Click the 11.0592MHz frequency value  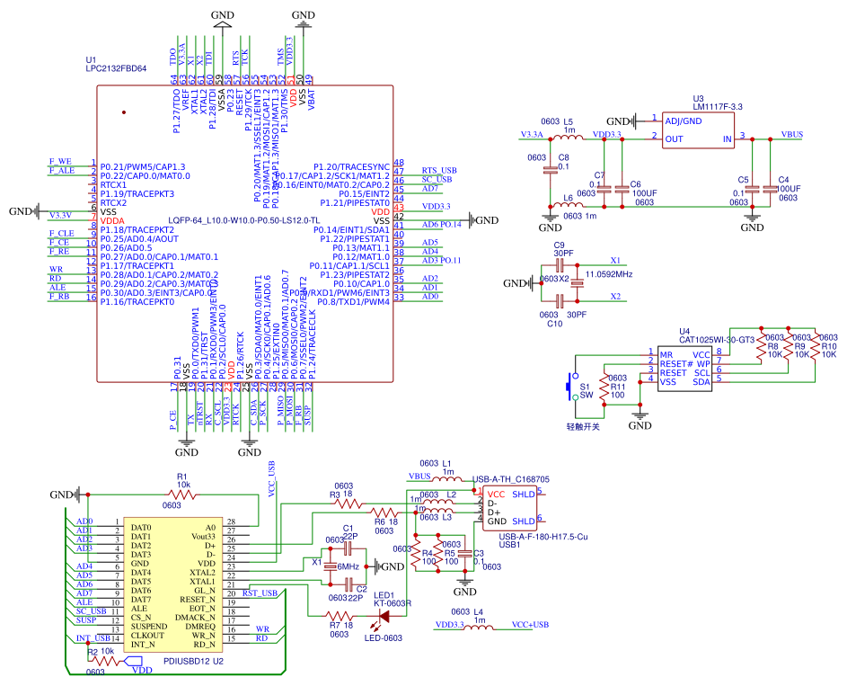pos(609,274)
